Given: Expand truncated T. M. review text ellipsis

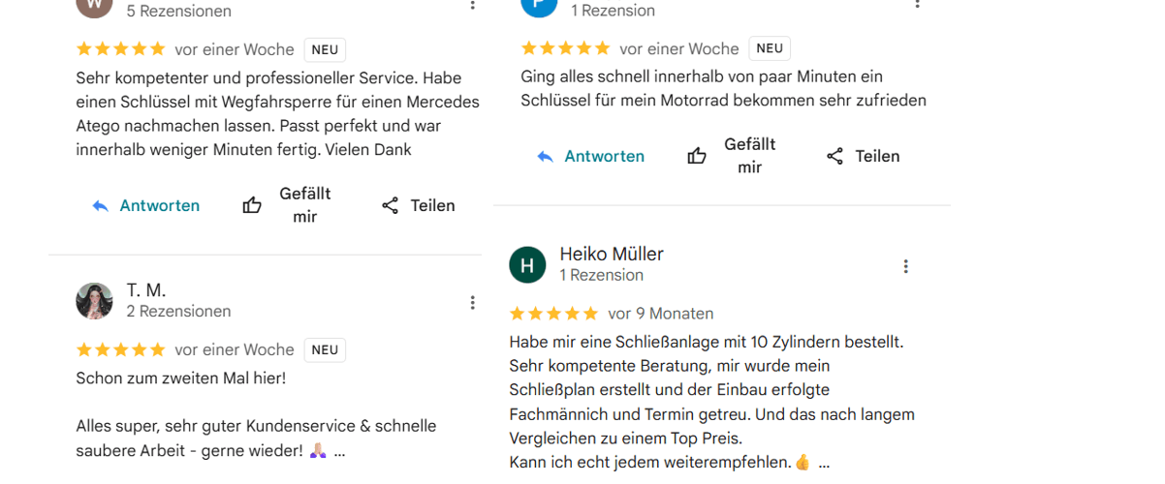Looking at the screenshot, I should [339, 452].
